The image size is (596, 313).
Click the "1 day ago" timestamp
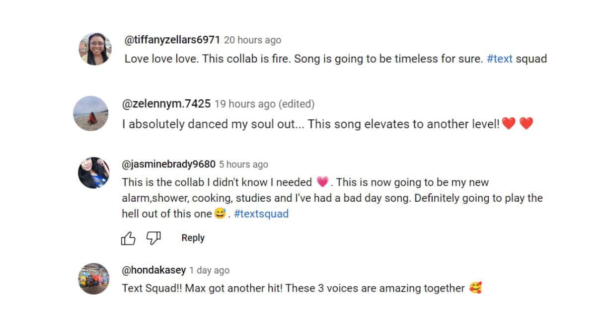pyautogui.click(x=210, y=270)
